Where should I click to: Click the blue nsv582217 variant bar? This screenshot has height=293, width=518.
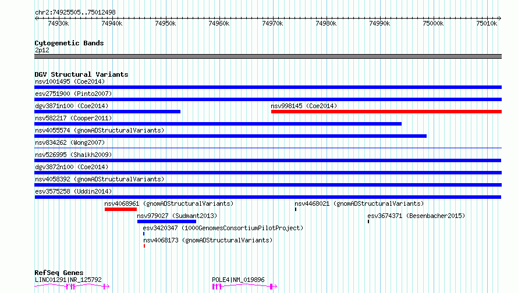[218, 124]
